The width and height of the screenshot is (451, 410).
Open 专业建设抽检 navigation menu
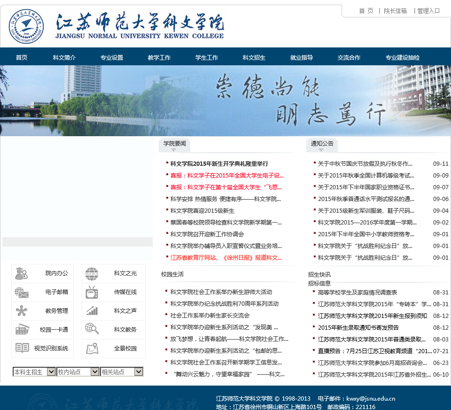(403, 57)
